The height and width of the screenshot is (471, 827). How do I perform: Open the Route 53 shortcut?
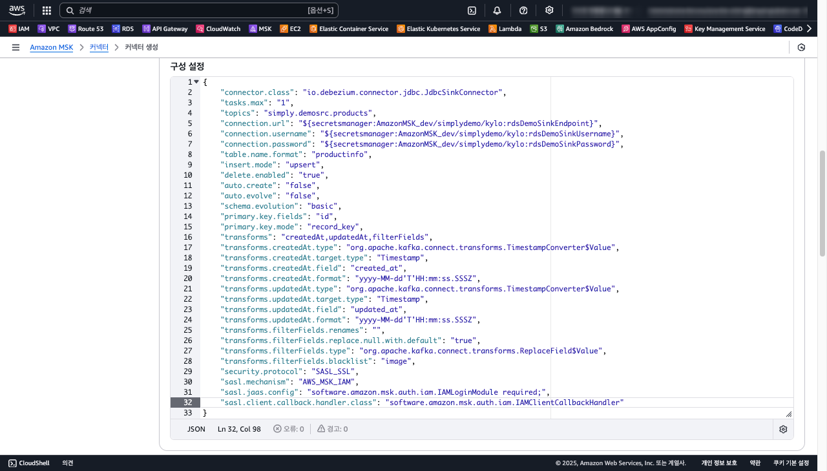coord(85,29)
